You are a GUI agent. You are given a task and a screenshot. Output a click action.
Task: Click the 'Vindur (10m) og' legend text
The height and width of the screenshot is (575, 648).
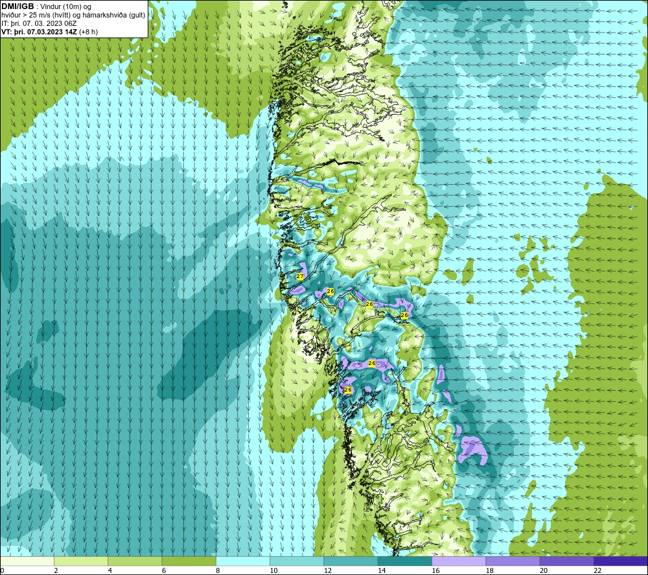coord(65,7)
